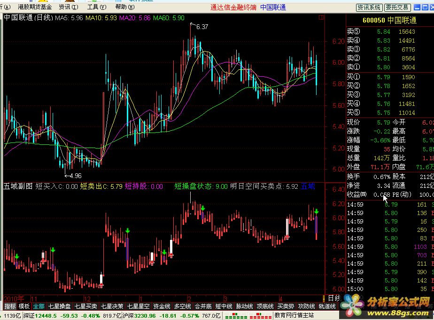Click the 现价 5.79 value
The width and height of the screenshot is (434, 320).
click(x=383, y=122)
